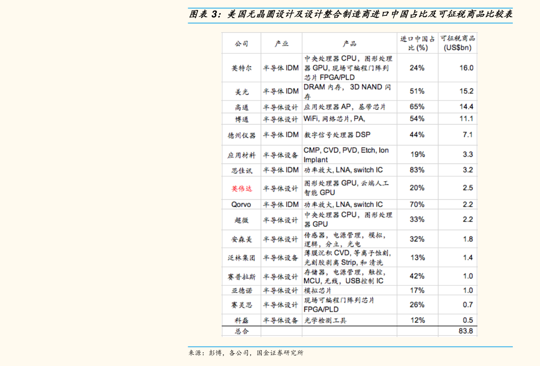Select company cell 思佳讯

pos(241,170)
